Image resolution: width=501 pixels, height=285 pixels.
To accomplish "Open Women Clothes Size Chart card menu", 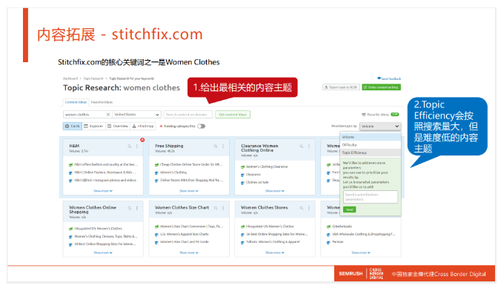I will 223,208.
